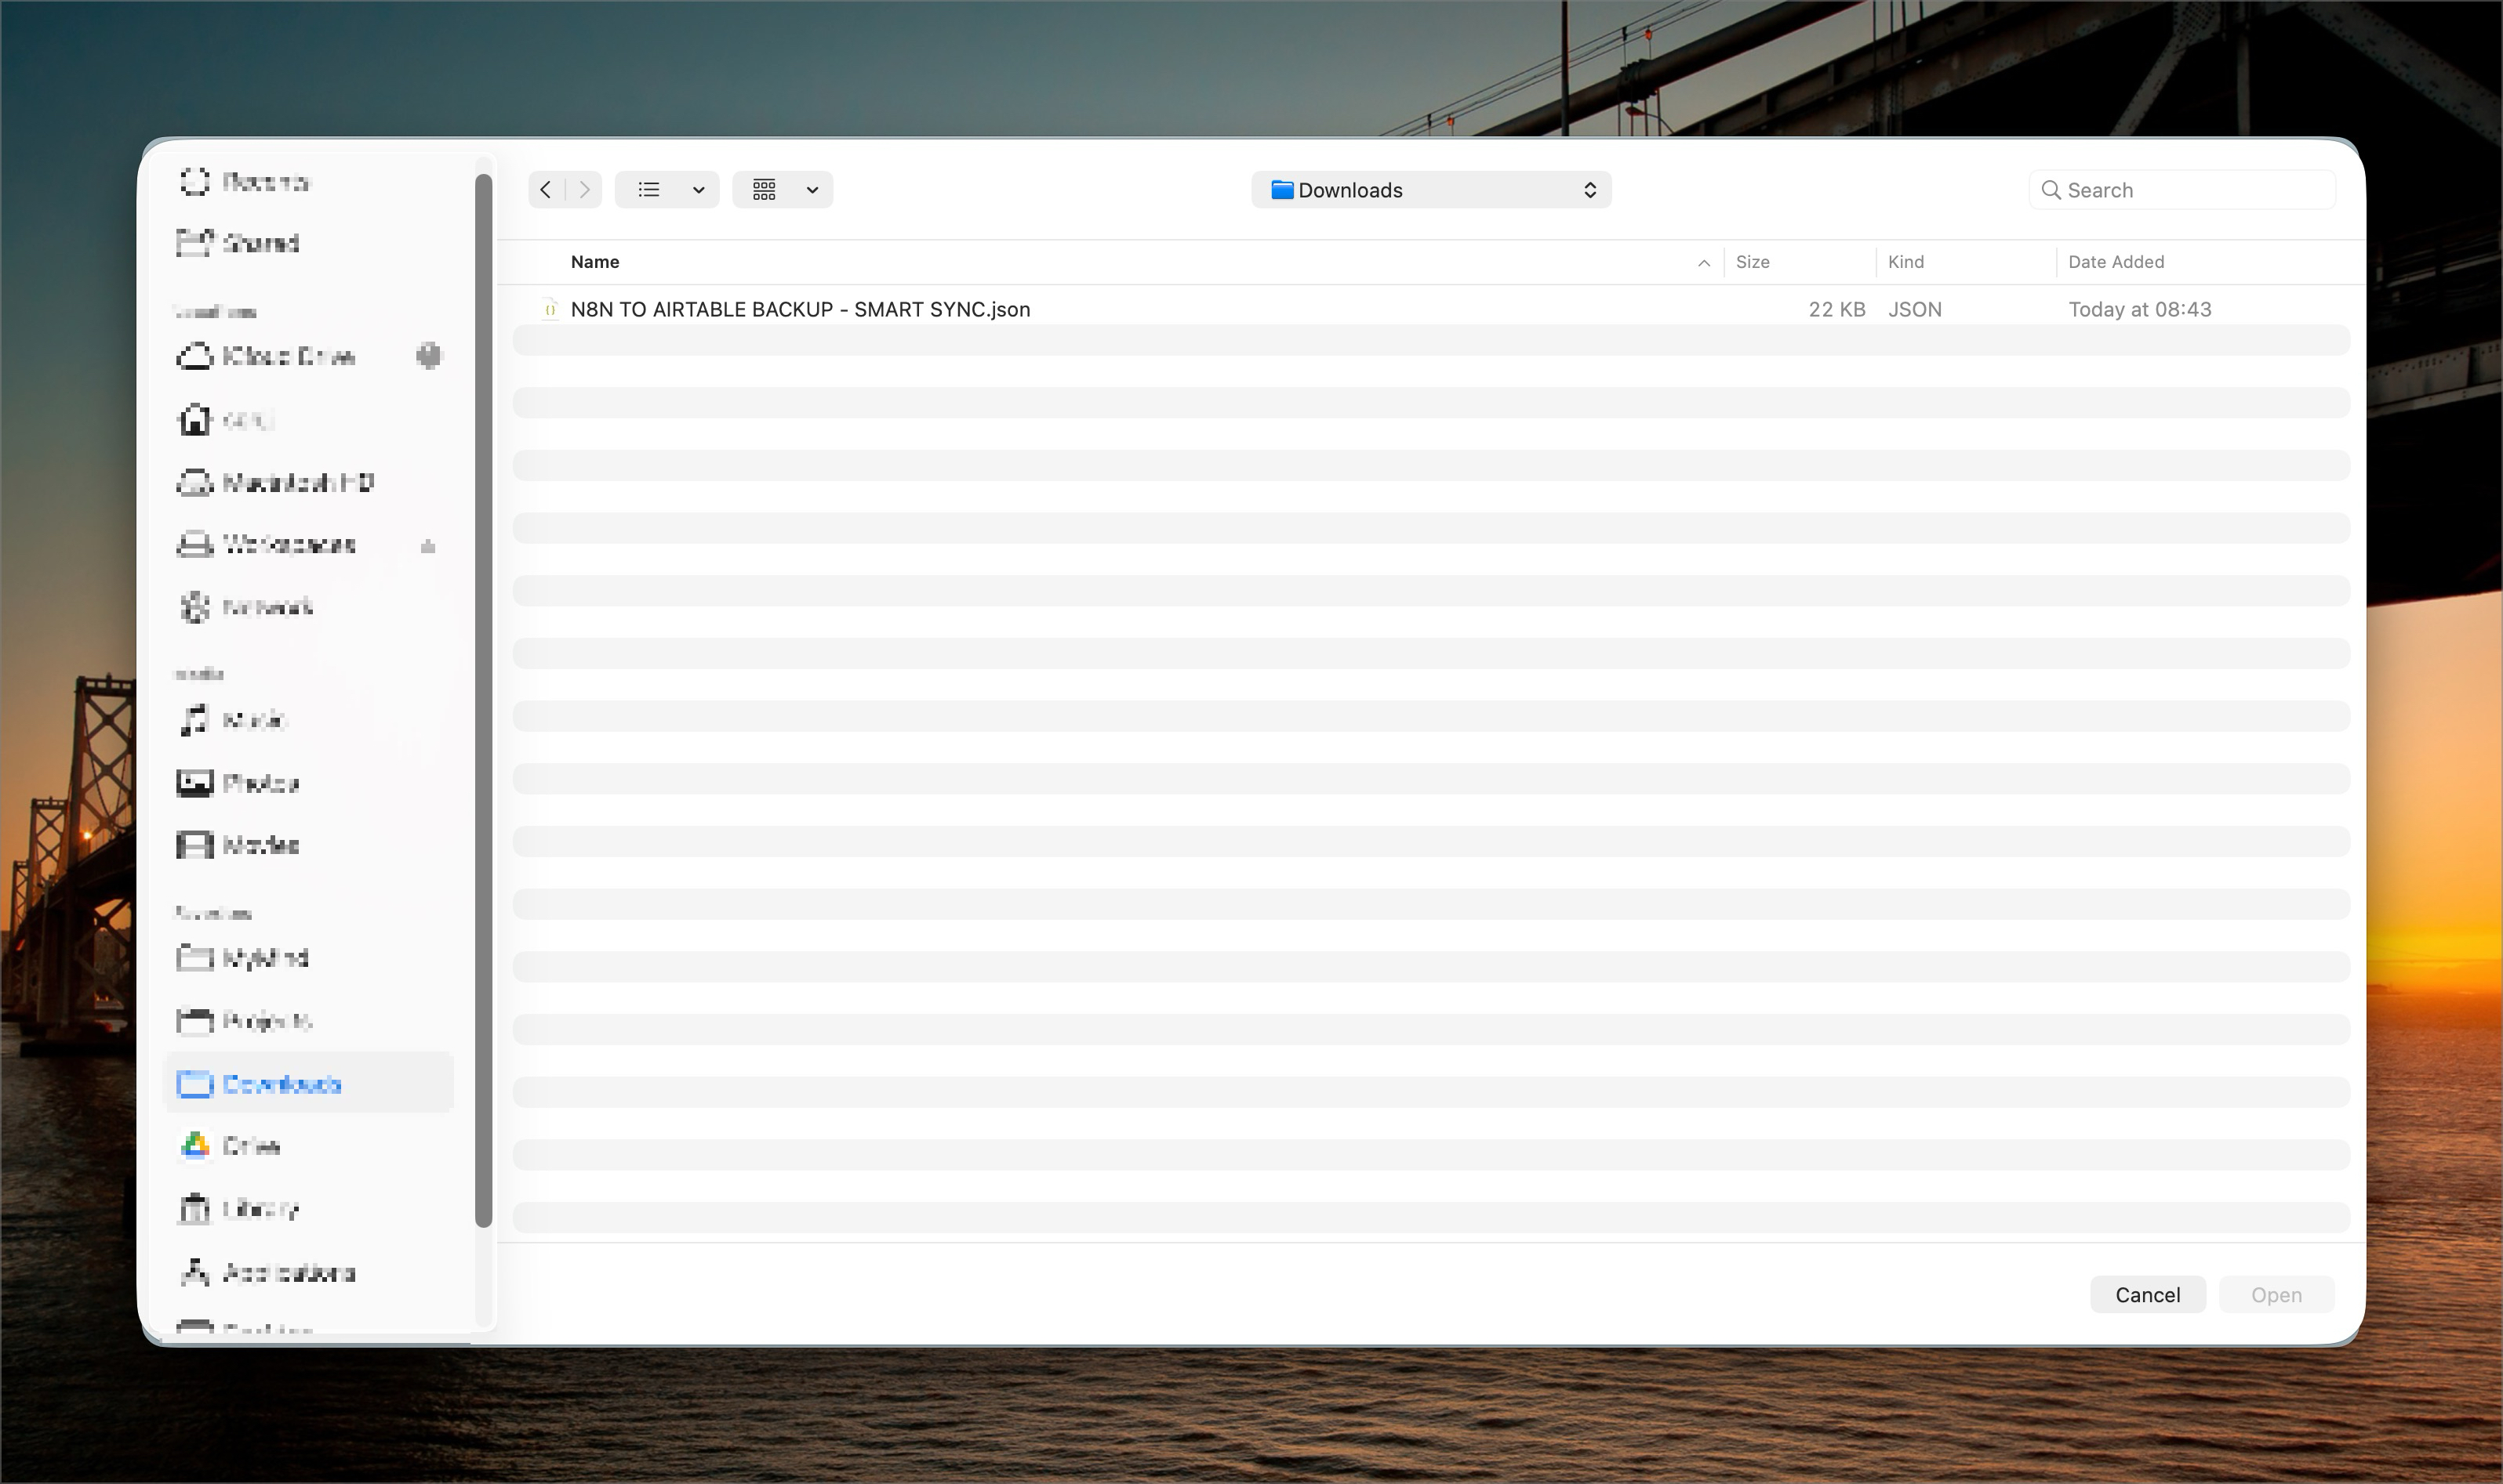Viewport: 2503px width, 1484px height.
Task: Select the Shared sidebar item
Action: pos(261,243)
